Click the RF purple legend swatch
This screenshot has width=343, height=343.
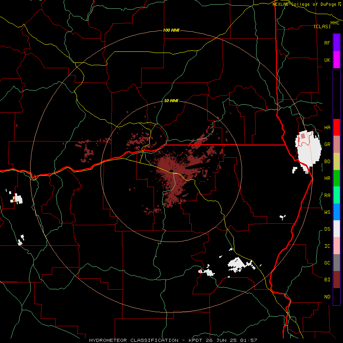337,43
